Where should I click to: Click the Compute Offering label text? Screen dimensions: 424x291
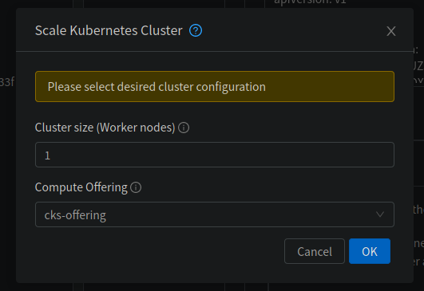click(x=81, y=187)
